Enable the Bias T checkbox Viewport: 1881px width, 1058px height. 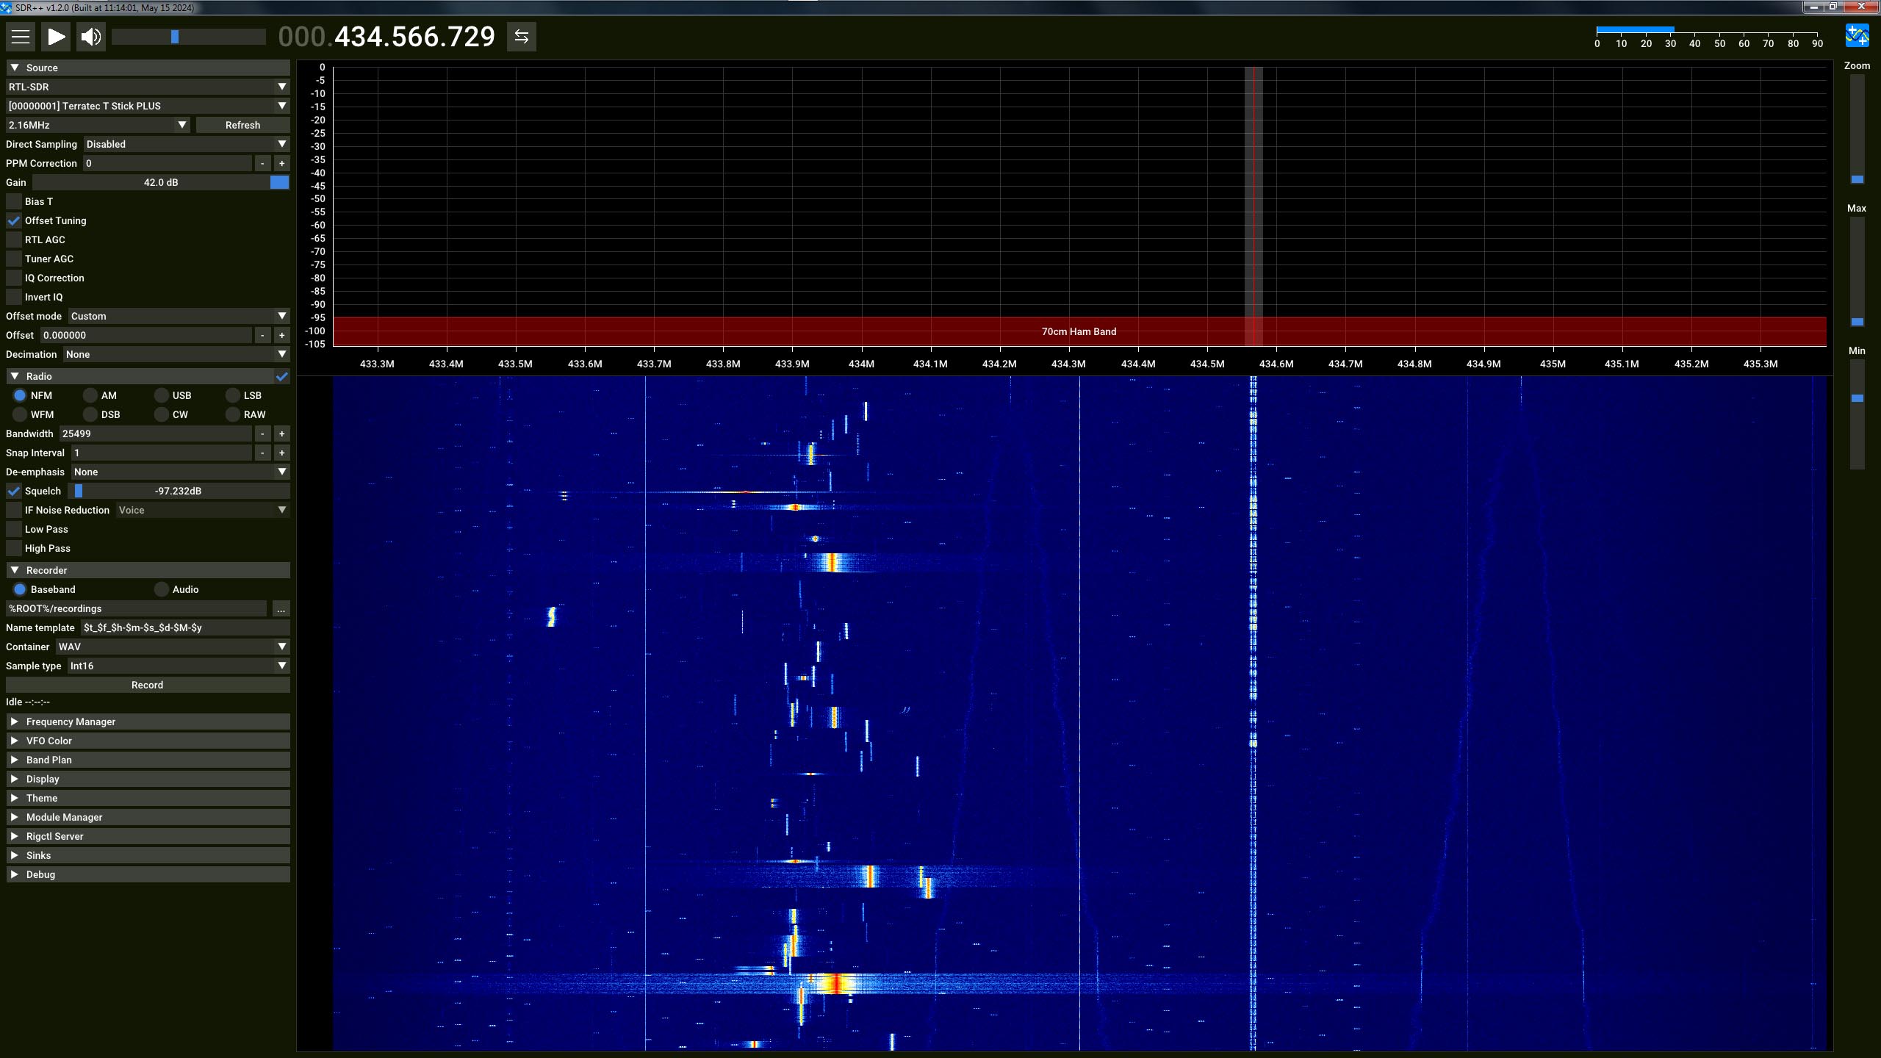[x=14, y=201]
